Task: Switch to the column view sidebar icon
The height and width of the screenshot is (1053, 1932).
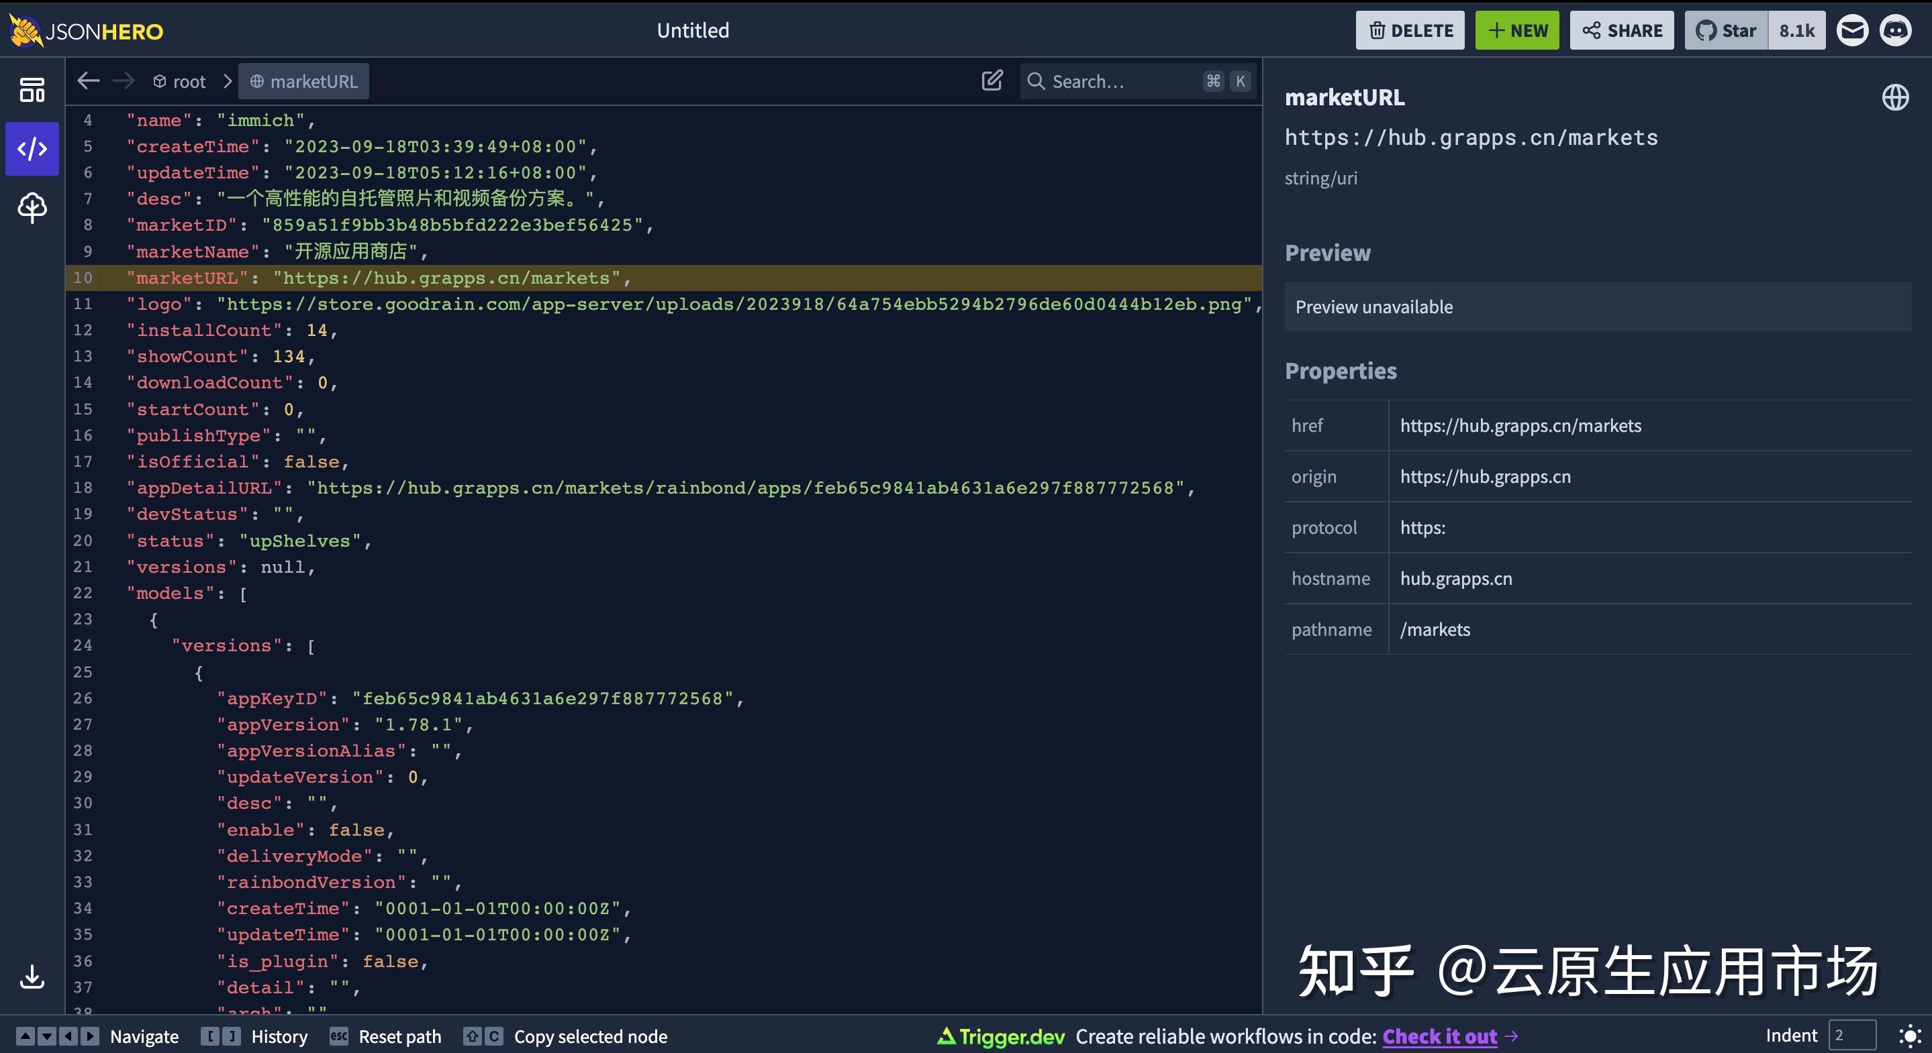Action: point(32,89)
